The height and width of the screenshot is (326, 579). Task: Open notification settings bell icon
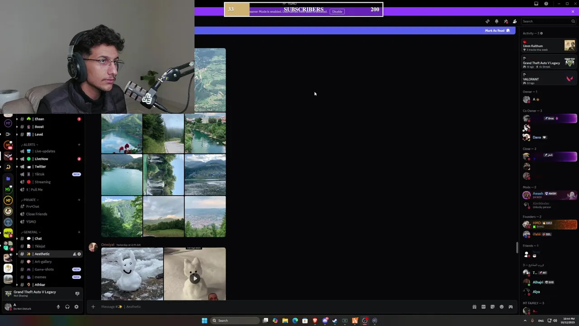pos(496,21)
